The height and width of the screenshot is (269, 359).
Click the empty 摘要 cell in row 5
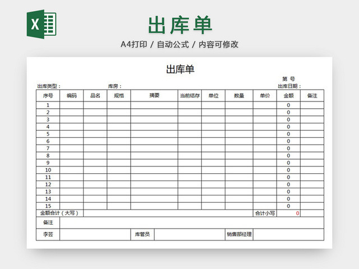coord(154,134)
